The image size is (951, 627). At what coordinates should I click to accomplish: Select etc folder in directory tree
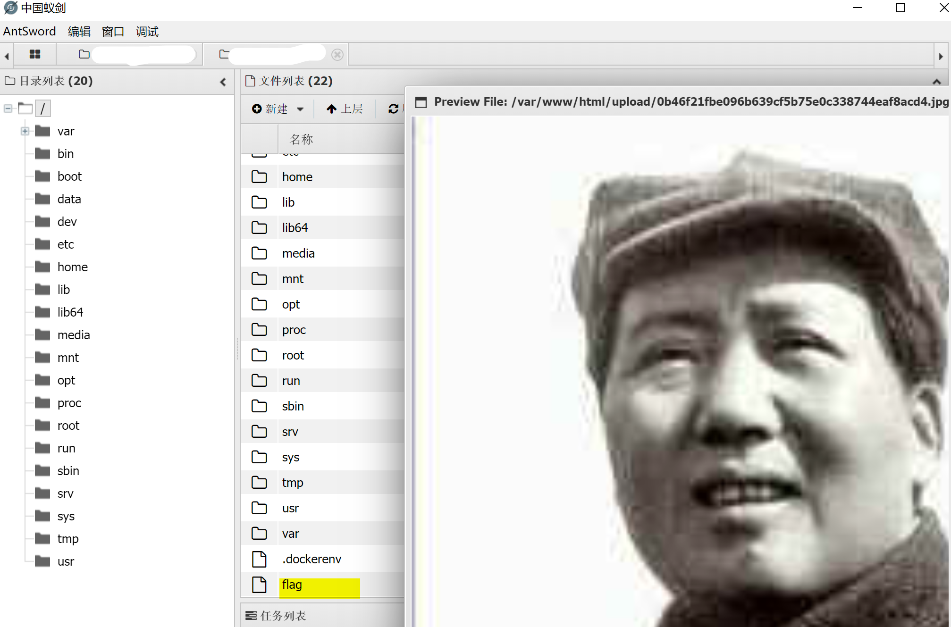click(66, 244)
